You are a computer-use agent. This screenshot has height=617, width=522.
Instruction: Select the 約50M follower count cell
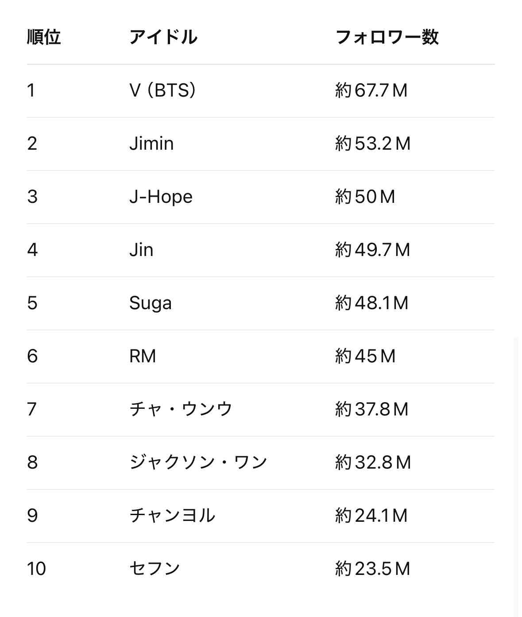[x=365, y=197]
